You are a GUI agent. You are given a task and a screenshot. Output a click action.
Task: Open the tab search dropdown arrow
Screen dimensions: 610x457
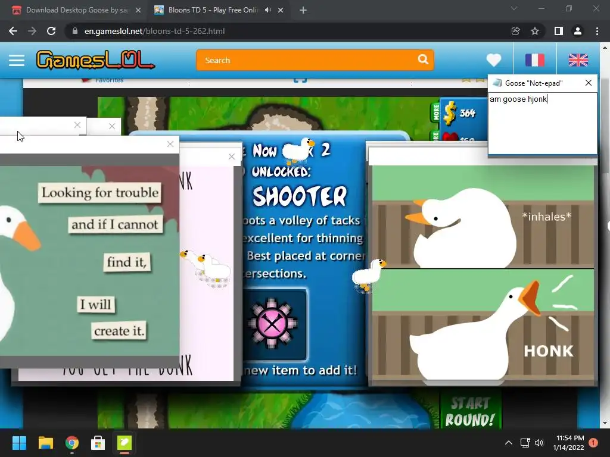pos(514,8)
